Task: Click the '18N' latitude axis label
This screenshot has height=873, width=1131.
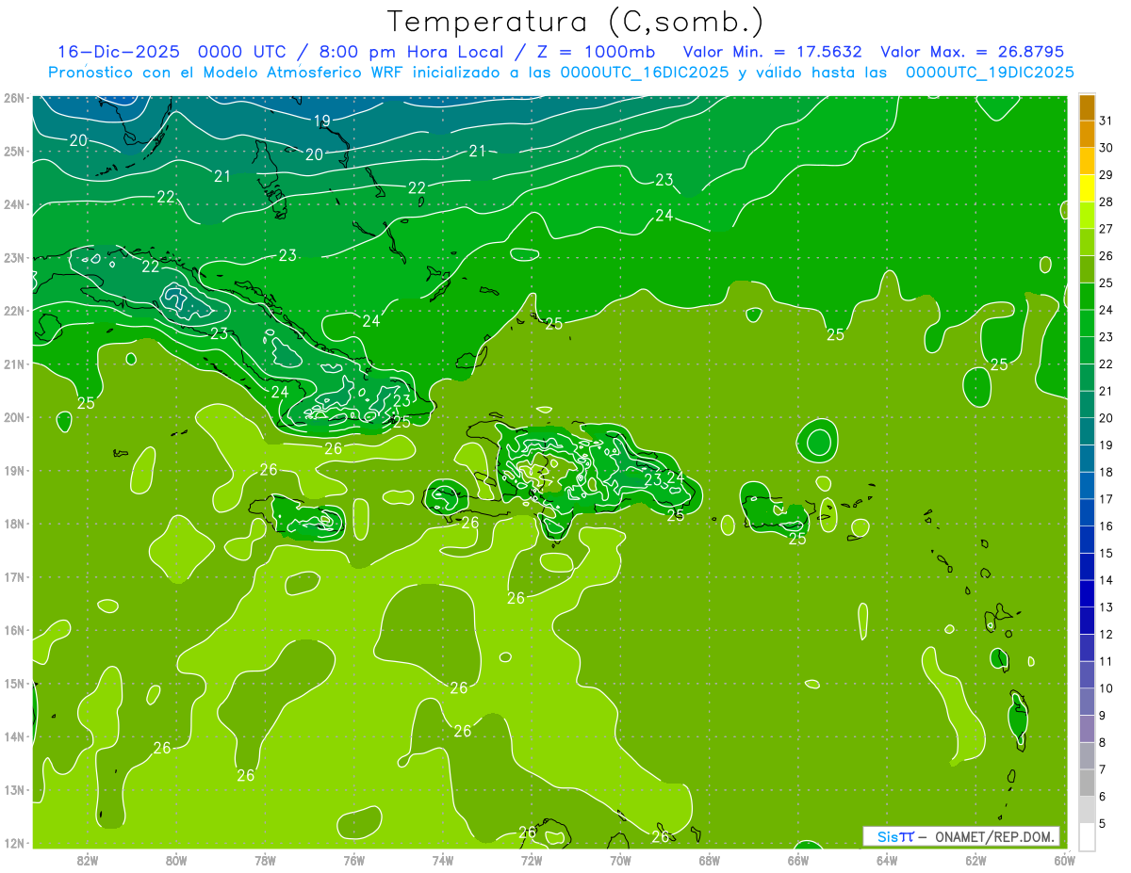Action: 13,524
